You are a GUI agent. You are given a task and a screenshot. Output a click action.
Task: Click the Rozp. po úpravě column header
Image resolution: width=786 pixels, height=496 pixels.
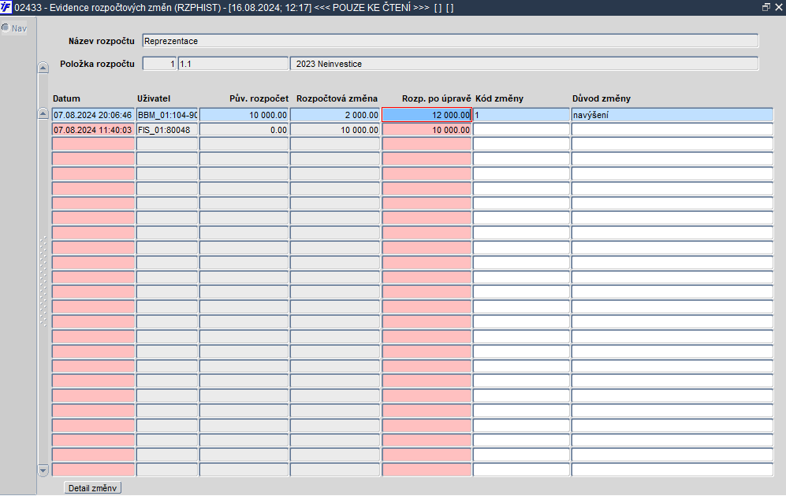point(436,98)
